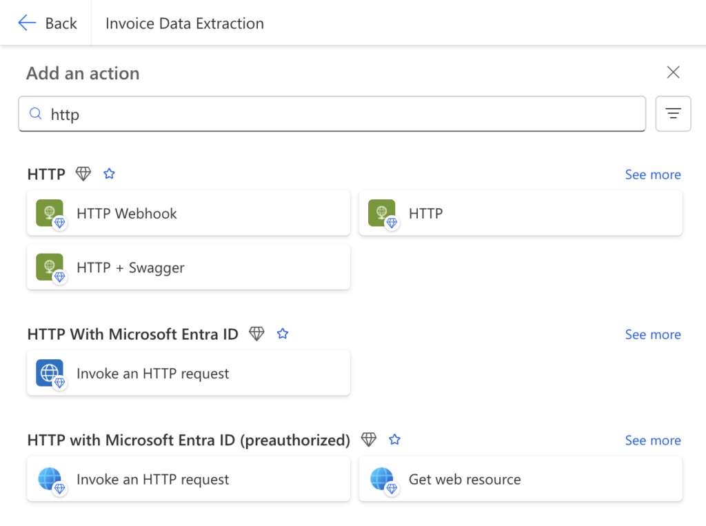Open the filter options icon button
The height and width of the screenshot is (526, 706).
pos(673,114)
